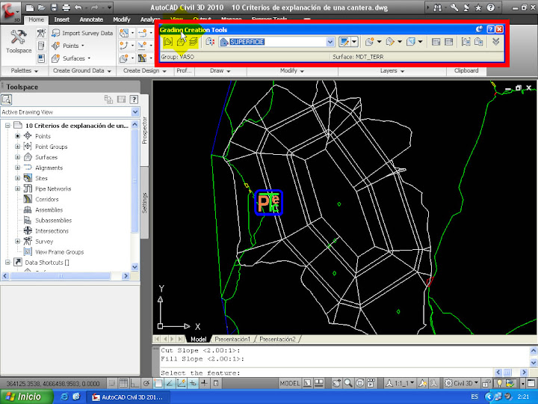Switch to the Modify ribbon tab
This screenshot has width=538, height=404.
click(x=122, y=19)
